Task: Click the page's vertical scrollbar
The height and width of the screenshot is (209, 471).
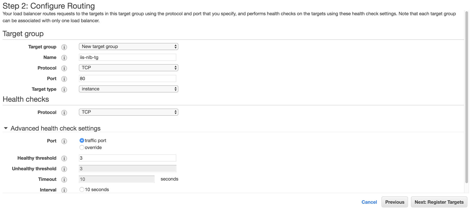Action: (x=467, y=97)
